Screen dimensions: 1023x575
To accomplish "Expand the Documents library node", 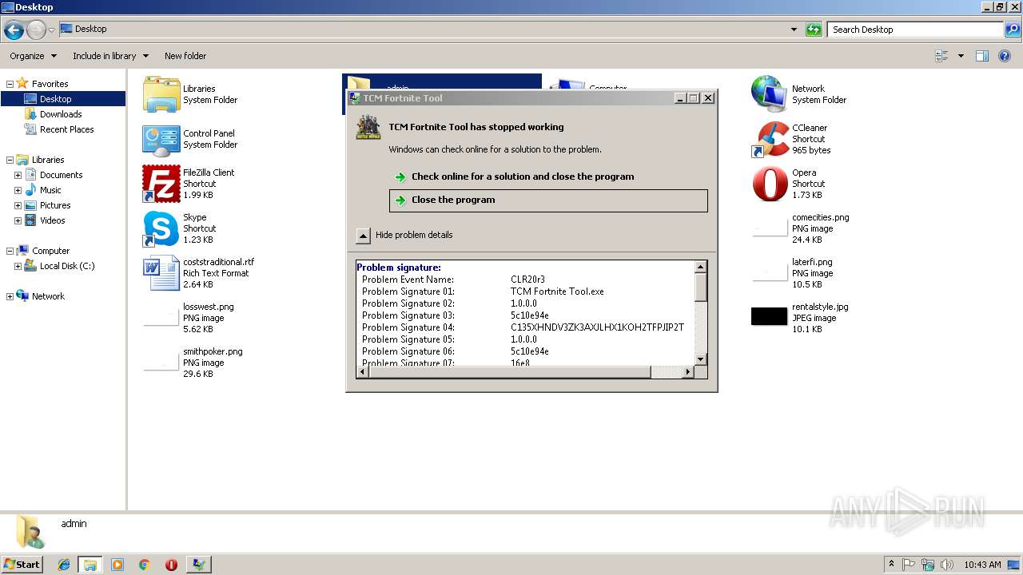I will (18, 175).
